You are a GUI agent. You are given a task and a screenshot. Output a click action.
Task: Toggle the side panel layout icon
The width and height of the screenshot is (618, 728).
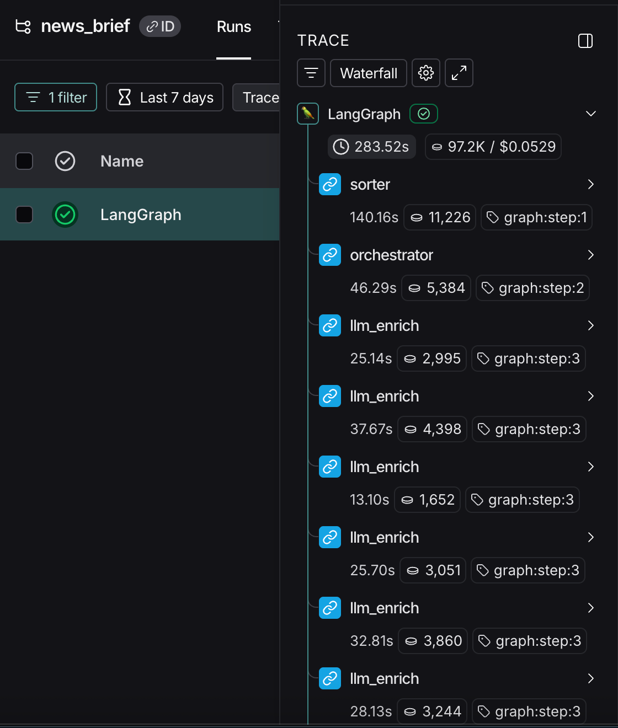coord(585,41)
